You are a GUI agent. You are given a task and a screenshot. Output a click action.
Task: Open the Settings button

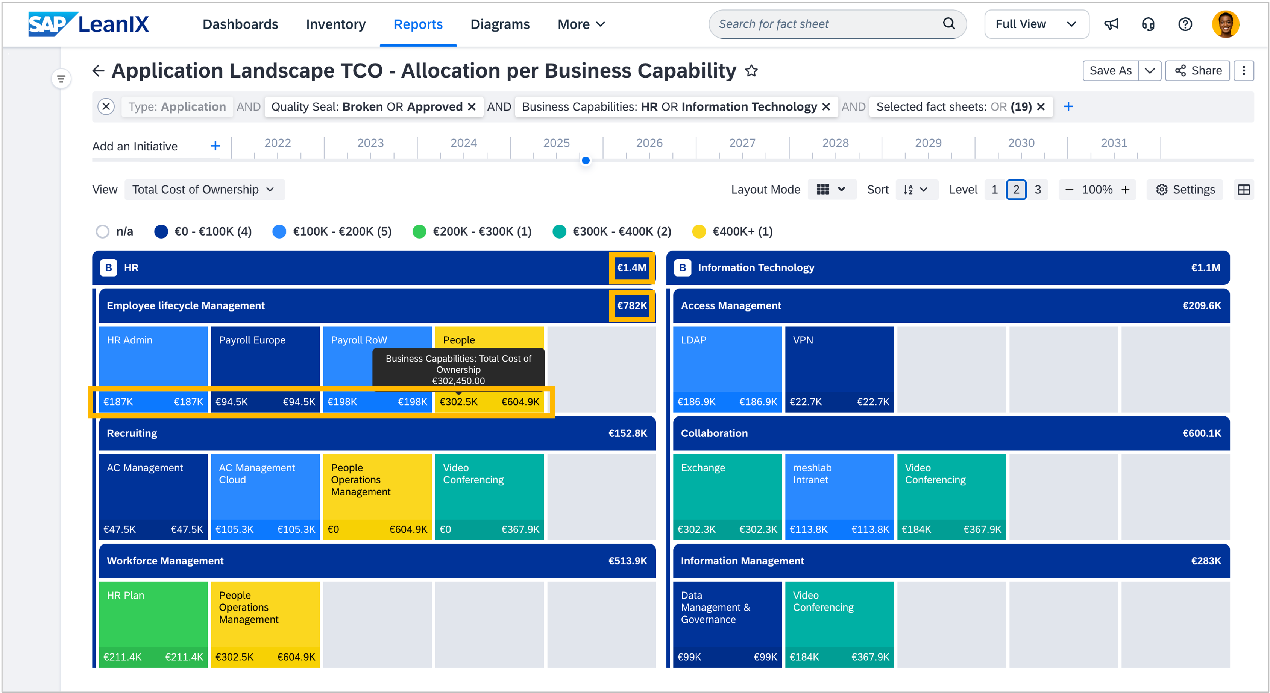tap(1185, 189)
